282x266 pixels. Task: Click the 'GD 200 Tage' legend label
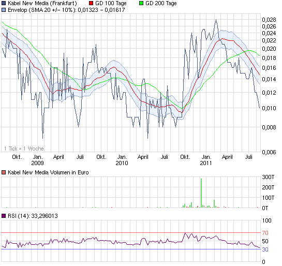[161, 3]
